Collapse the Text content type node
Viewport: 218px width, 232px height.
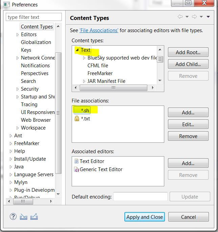pos(77,50)
